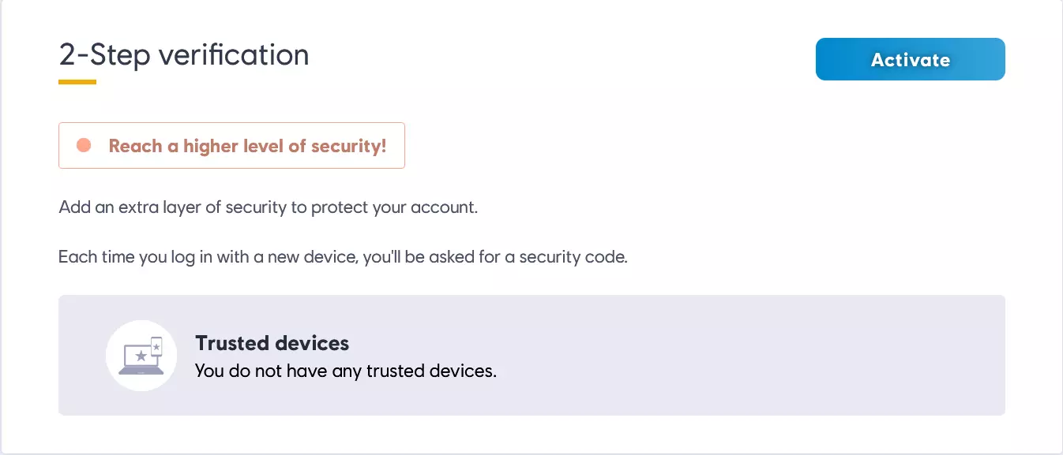Click the 'Each time you log in' sentence
Screen dimensions: 1063x455
343,257
